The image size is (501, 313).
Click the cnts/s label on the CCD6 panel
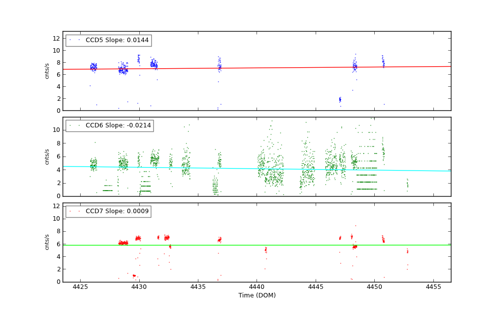point(47,156)
